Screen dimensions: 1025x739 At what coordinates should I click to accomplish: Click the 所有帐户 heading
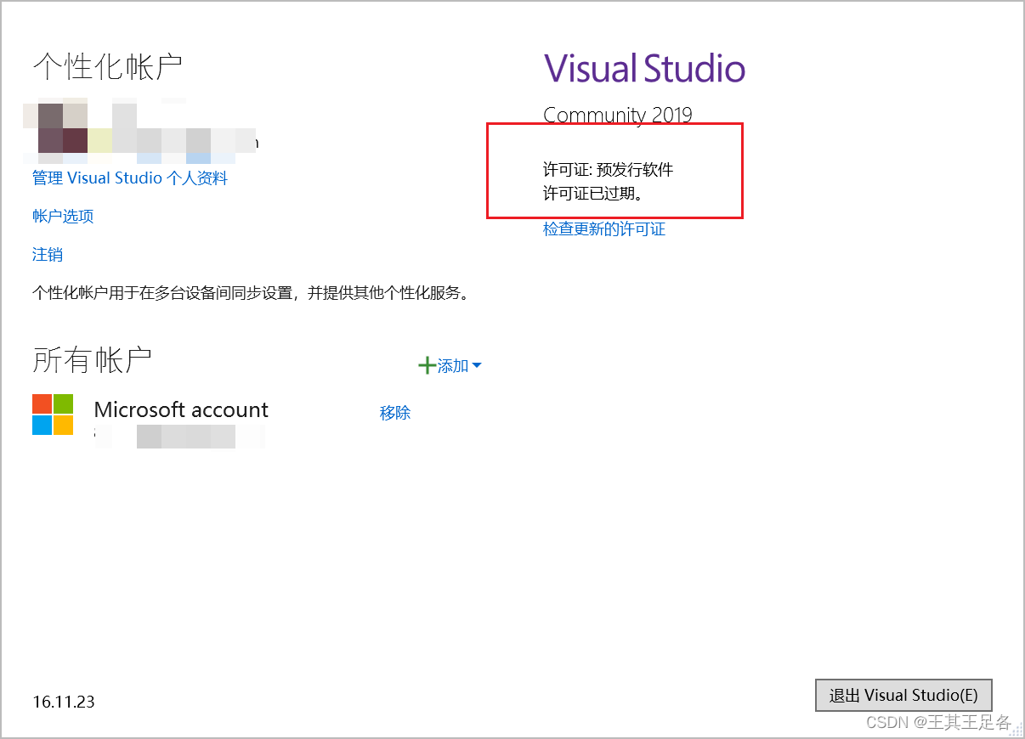pyautogui.click(x=93, y=360)
